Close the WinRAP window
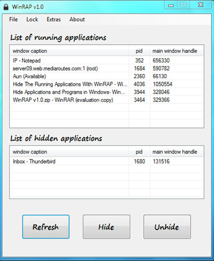The height and width of the screenshot is (261, 214). coord(200,5)
